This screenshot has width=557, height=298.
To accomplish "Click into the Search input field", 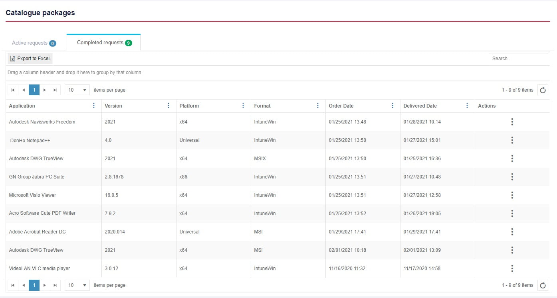I will (x=518, y=59).
